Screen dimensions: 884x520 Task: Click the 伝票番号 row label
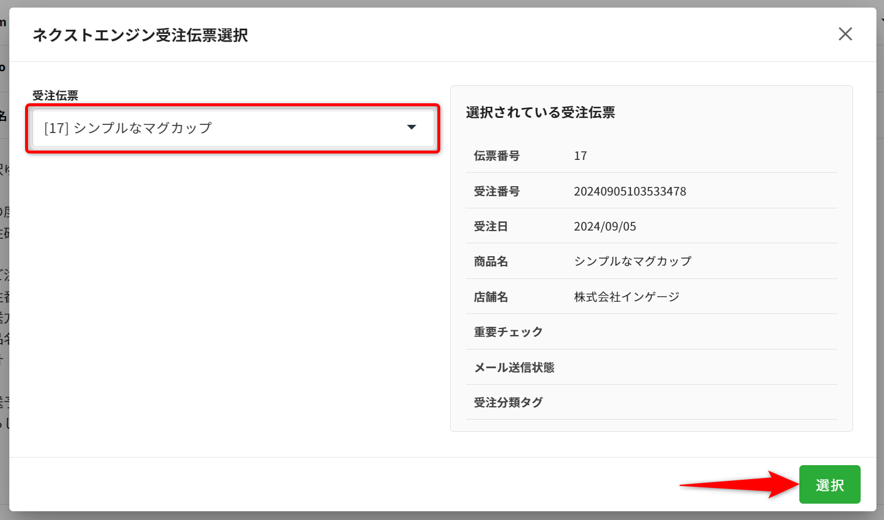pyautogui.click(x=496, y=156)
